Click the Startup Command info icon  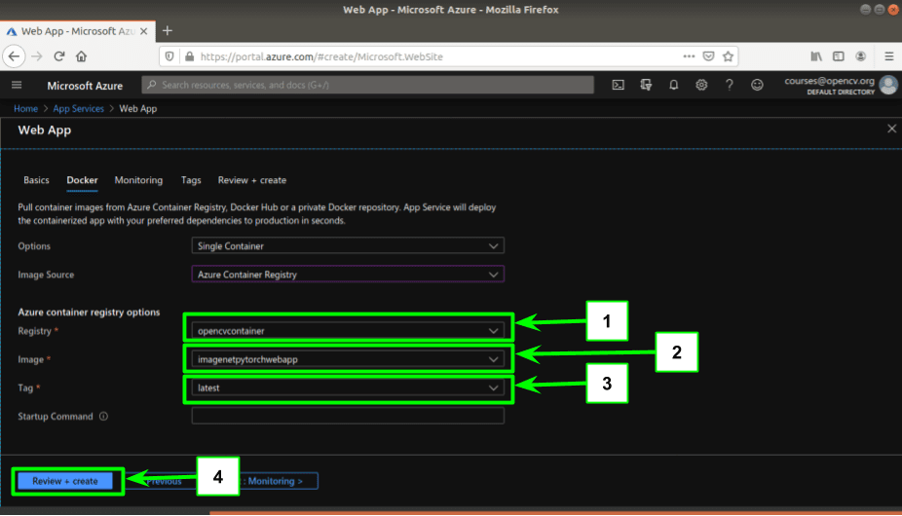coord(103,416)
